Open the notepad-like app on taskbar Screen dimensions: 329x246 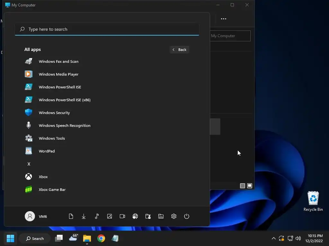pyautogui.click(x=115, y=238)
